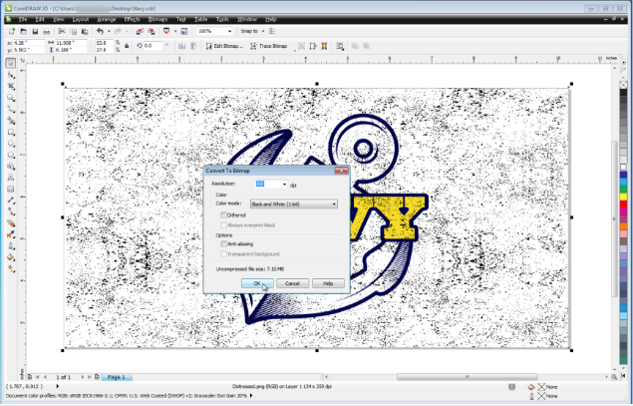Open the Resolution dropdown arrow
This screenshot has height=406, width=633.
284,185
